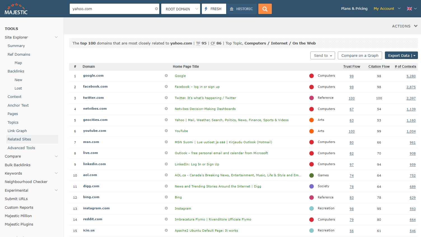Click the Majestic logo
This screenshot has height=237, width=421.
(x=16, y=9)
